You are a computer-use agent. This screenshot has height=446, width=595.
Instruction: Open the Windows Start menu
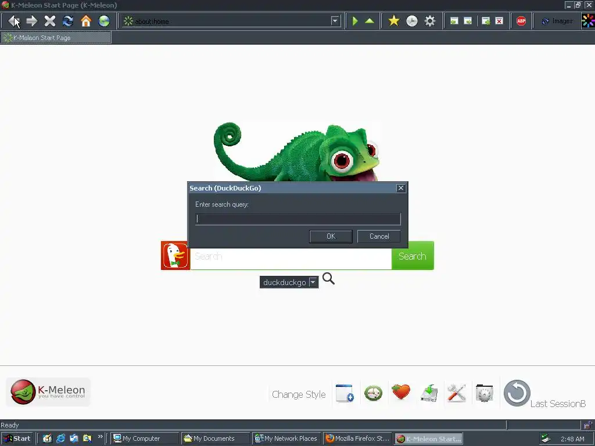tap(17, 438)
